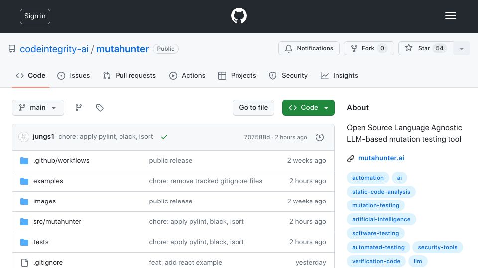Click the .github/workflows folder icon
Image resolution: width=478 pixels, height=268 pixels.
click(24, 161)
